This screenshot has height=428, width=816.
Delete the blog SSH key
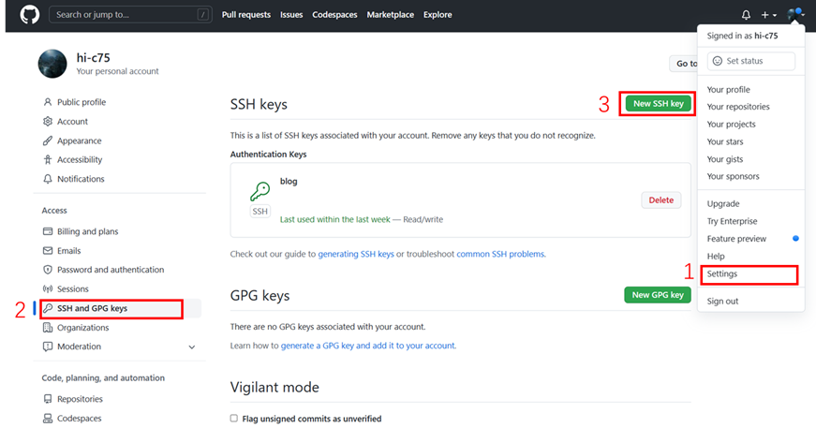[x=660, y=200]
